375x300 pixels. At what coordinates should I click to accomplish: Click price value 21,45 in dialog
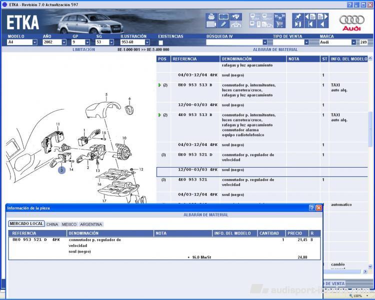[x=302, y=239]
